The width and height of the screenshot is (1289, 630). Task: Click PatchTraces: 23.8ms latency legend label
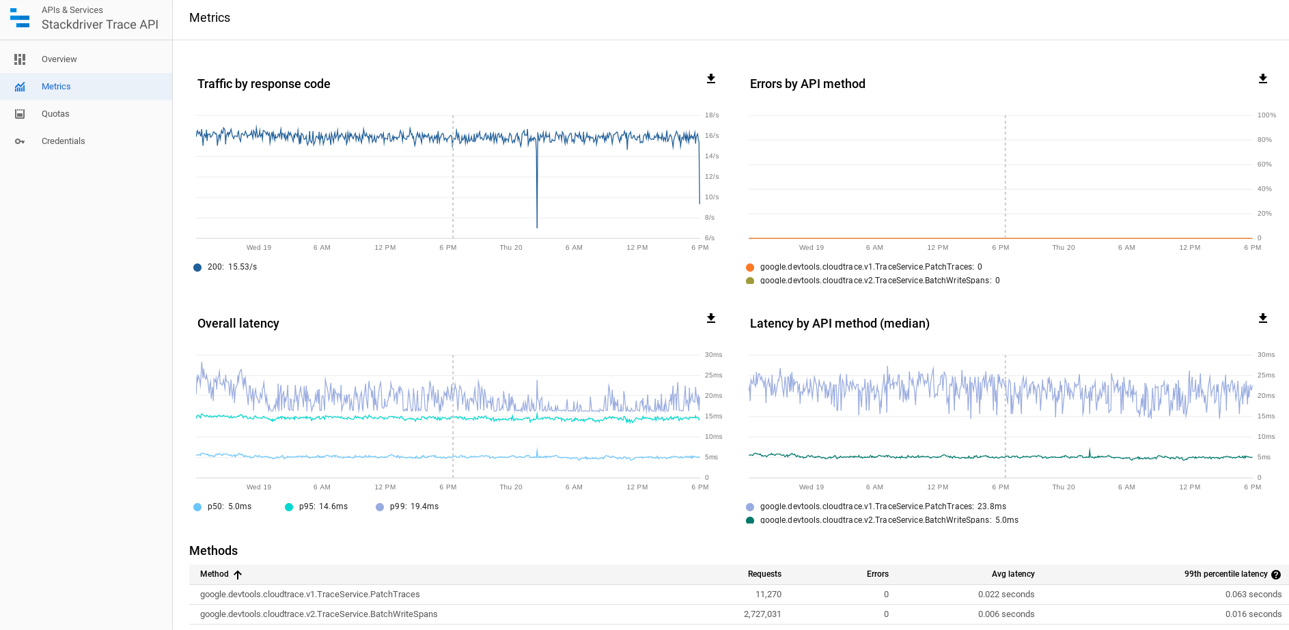point(883,506)
